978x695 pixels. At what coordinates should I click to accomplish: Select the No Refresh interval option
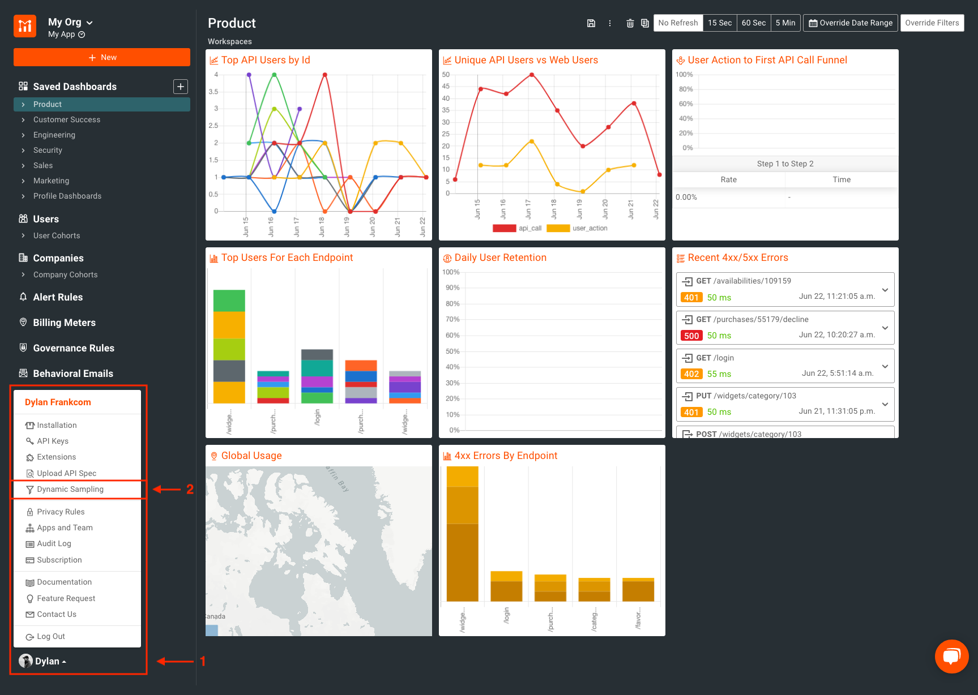tap(678, 23)
